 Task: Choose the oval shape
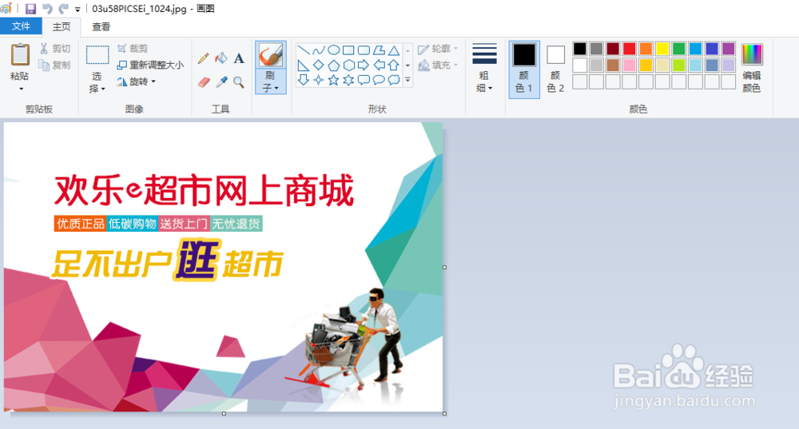click(x=333, y=50)
